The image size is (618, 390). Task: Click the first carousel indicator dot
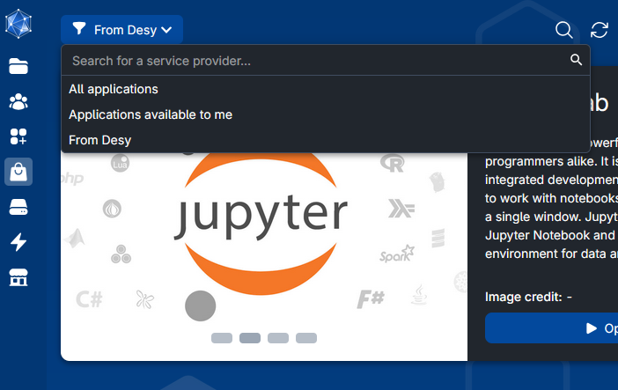pos(222,338)
